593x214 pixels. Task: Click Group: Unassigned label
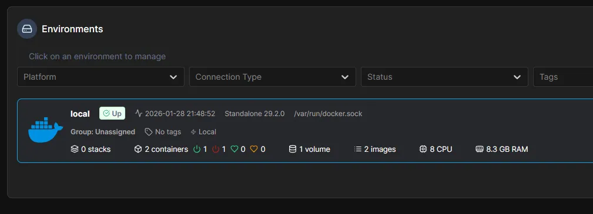click(103, 132)
